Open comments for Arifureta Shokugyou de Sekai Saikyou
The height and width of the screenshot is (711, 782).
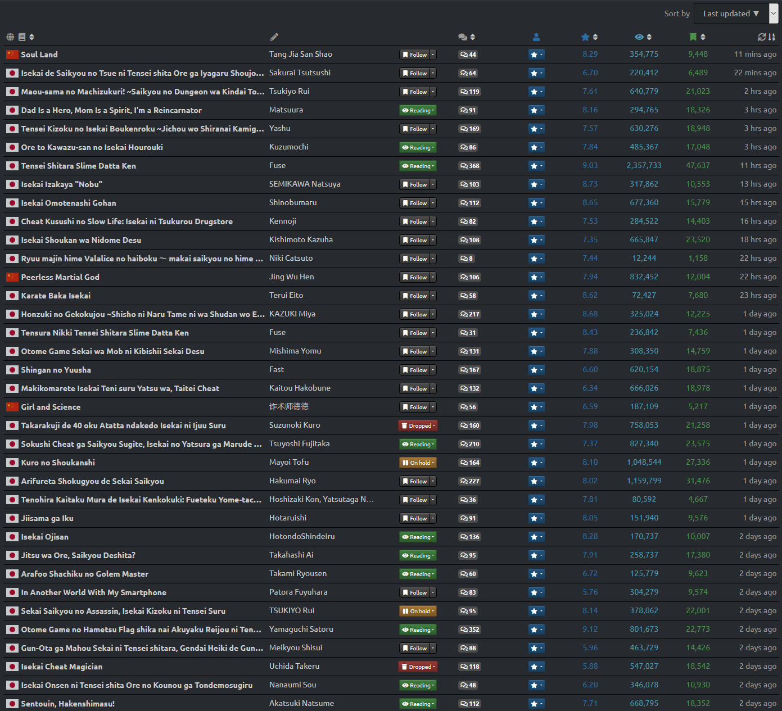pyautogui.click(x=469, y=481)
